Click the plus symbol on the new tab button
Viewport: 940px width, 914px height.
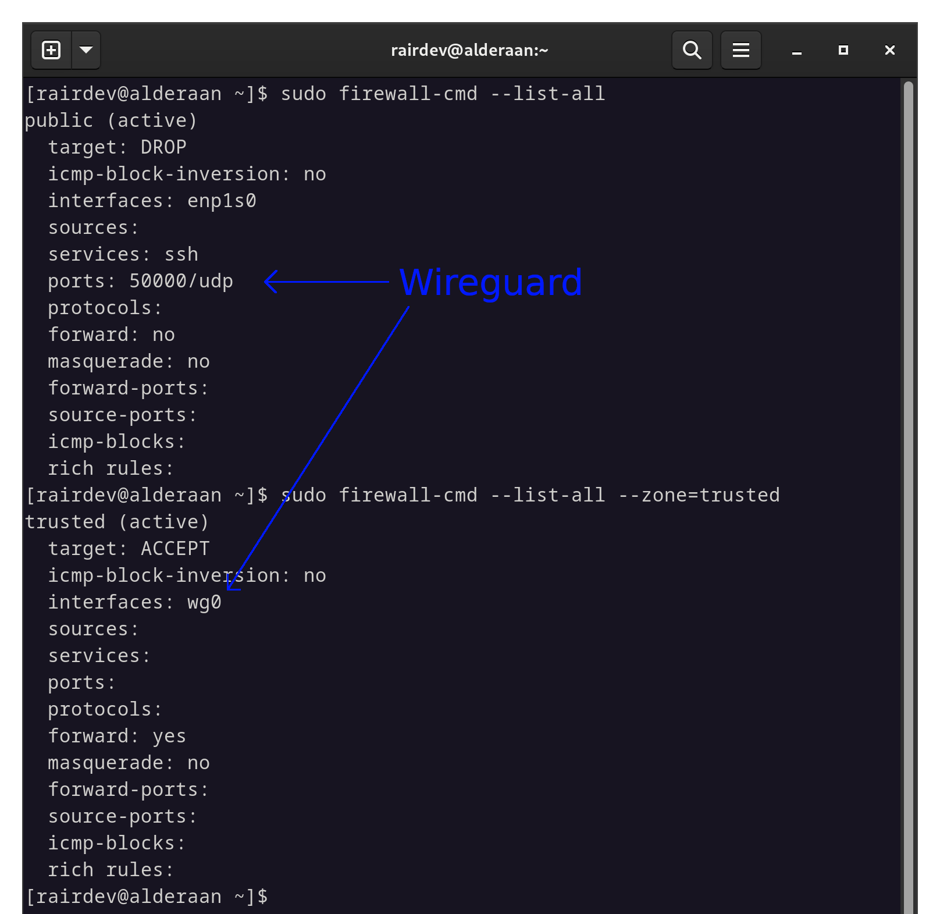50,50
